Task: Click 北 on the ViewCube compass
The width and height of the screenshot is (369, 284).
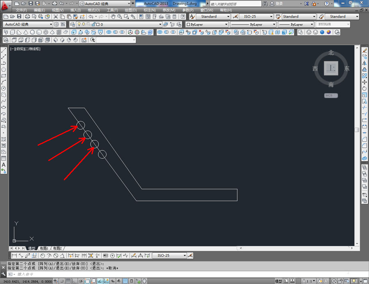Action: [331, 53]
